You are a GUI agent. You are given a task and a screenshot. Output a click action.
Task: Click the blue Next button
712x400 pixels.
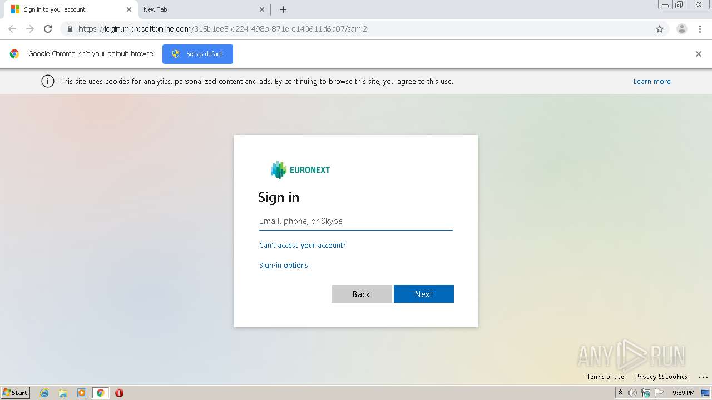(424, 294)
